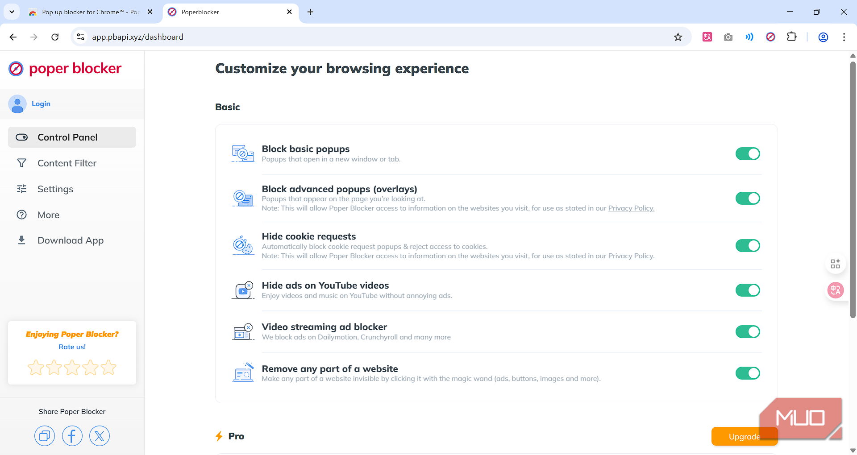
Task: Rate five stars with the last star
Action: tap(108, 368)
